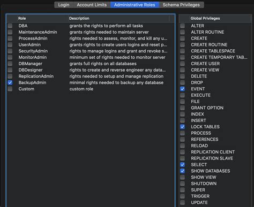Uncheck the SELECT privilege
The height and width of the screenshot is (207, 254).
(182, 165)
